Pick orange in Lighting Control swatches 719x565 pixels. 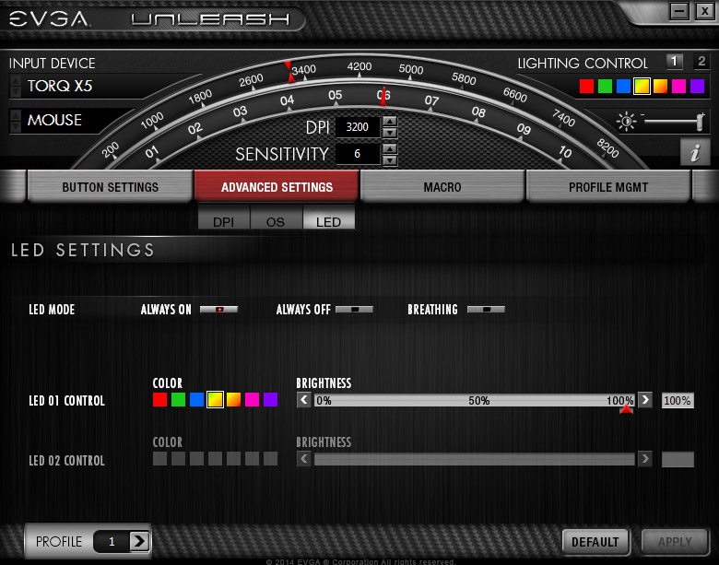pyautogui.click(x=660, y=86)
